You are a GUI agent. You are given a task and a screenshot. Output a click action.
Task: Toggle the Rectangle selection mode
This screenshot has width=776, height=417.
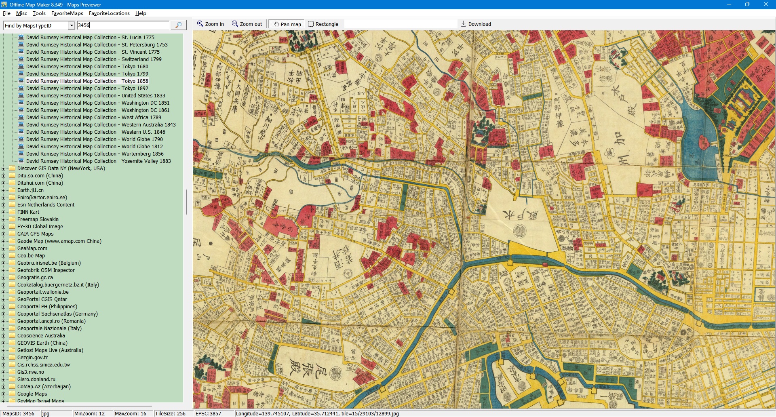coord(323,24)
